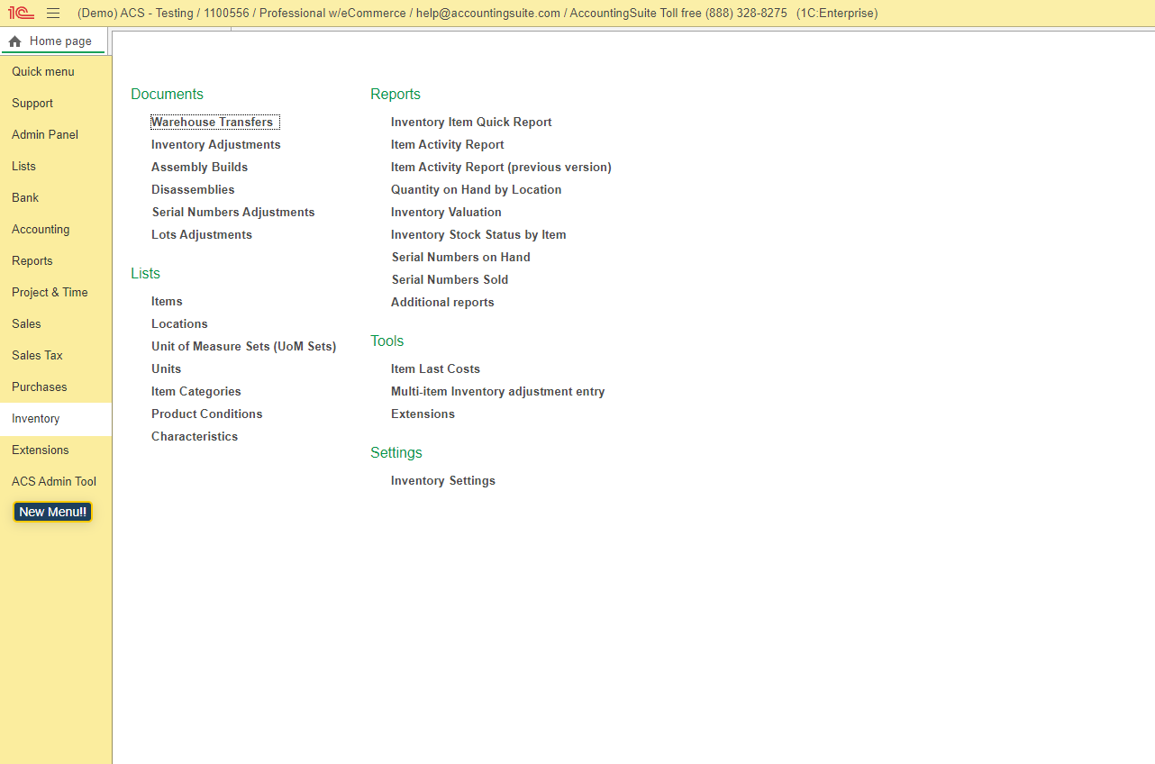Open Warehouse Transfers documents
Screen dimensions: 1155x764
point(212,123)
